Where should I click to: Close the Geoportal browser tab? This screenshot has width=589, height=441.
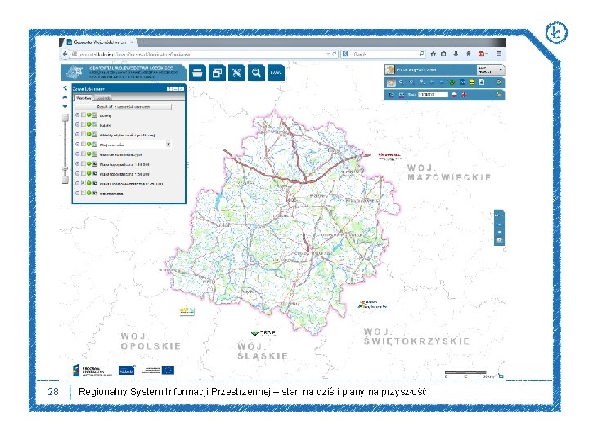pos(132,42)
